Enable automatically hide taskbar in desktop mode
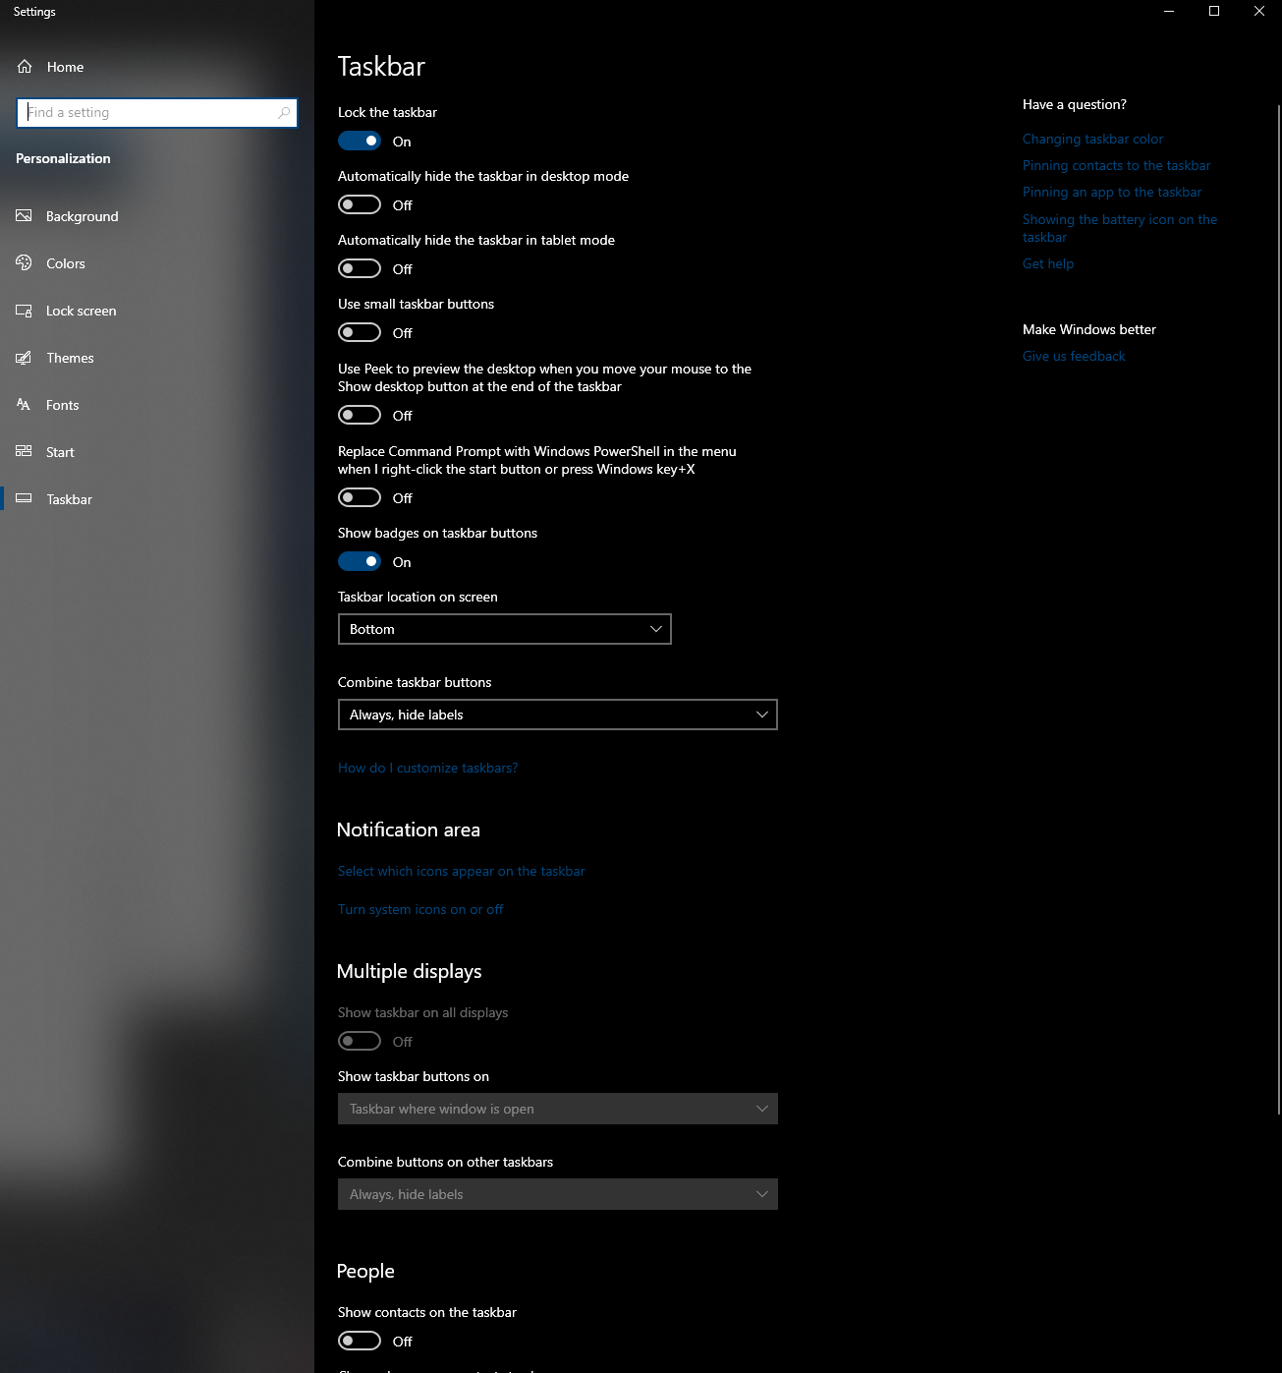1282x1373 pixels. [x=359, y=204]
